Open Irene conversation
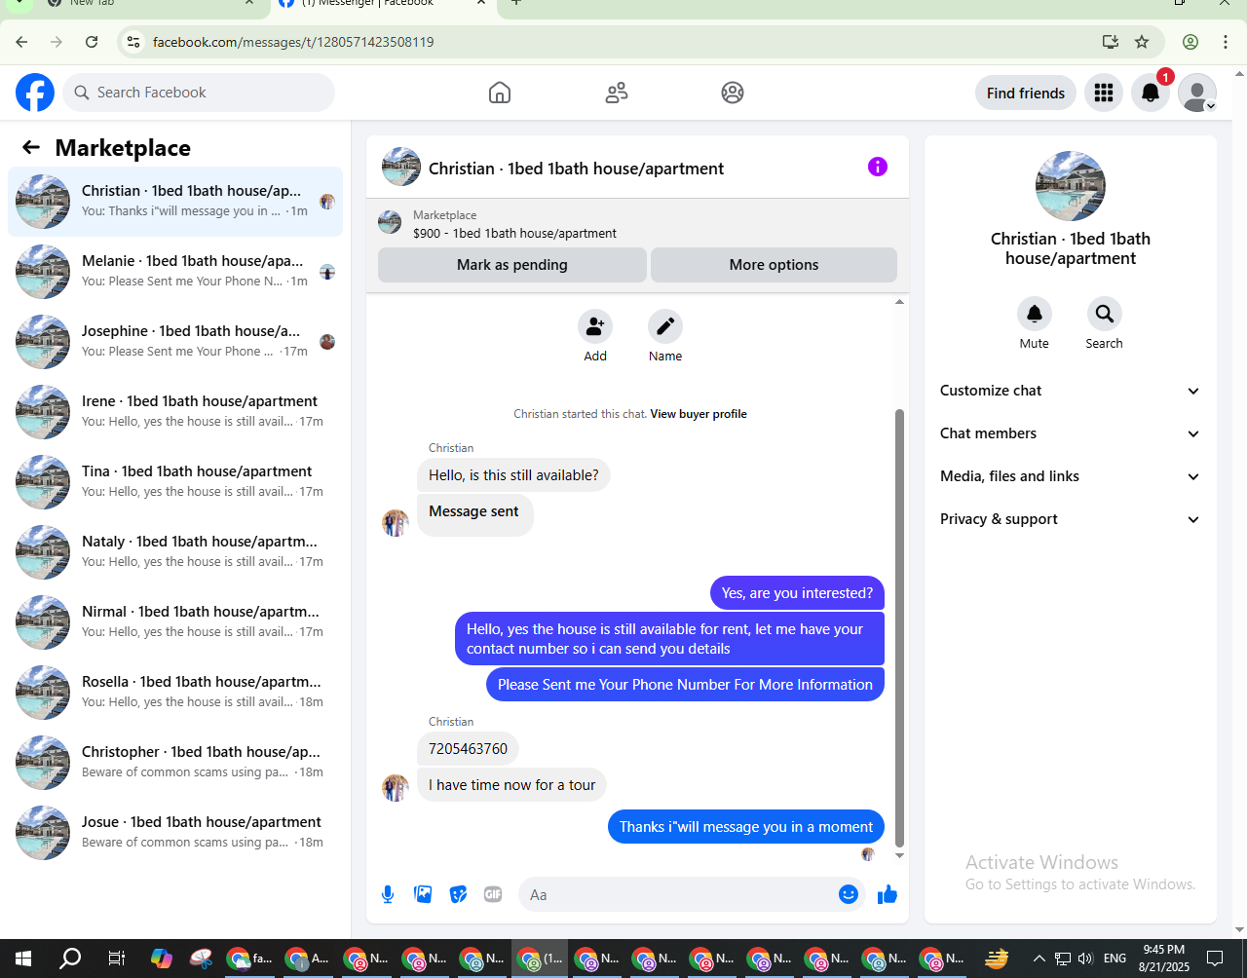 click(x=175, y=412)
